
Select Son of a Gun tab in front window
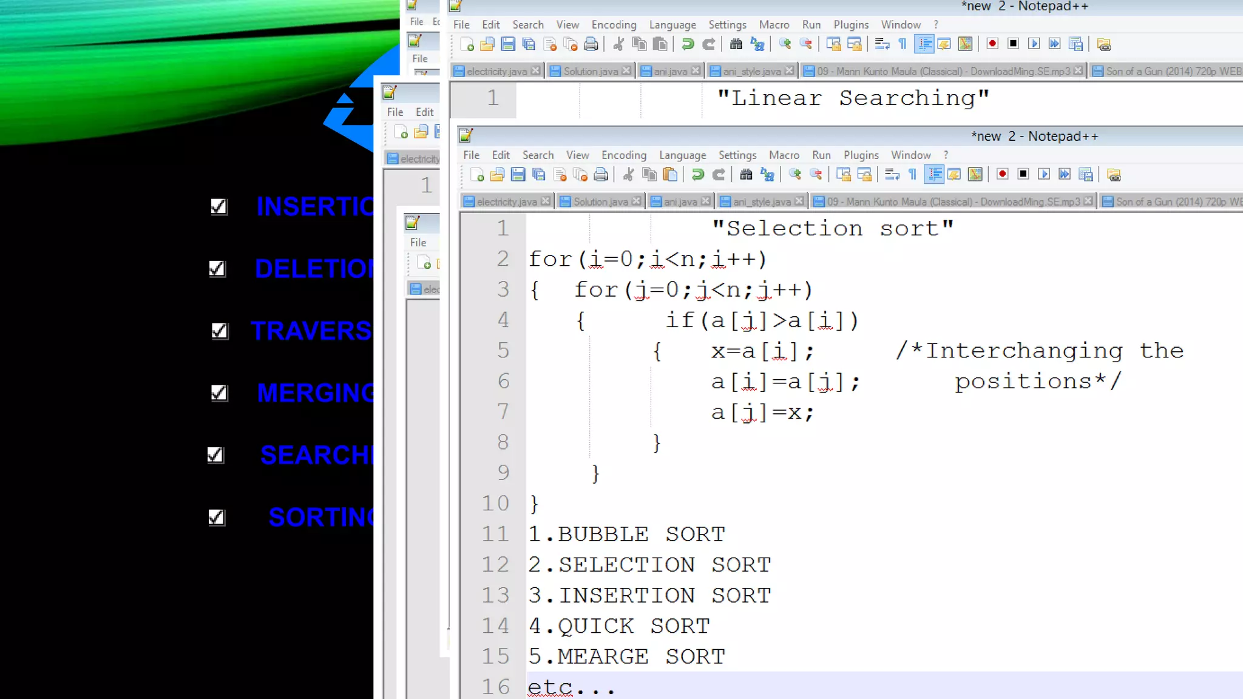1171,201
